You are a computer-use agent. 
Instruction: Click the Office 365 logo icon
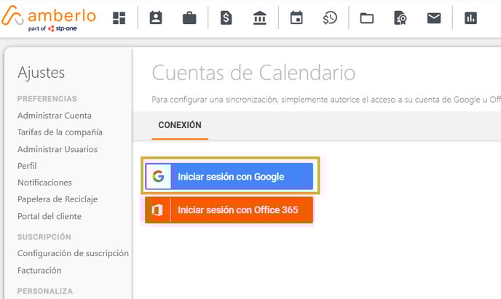click(x=157, y=210)
